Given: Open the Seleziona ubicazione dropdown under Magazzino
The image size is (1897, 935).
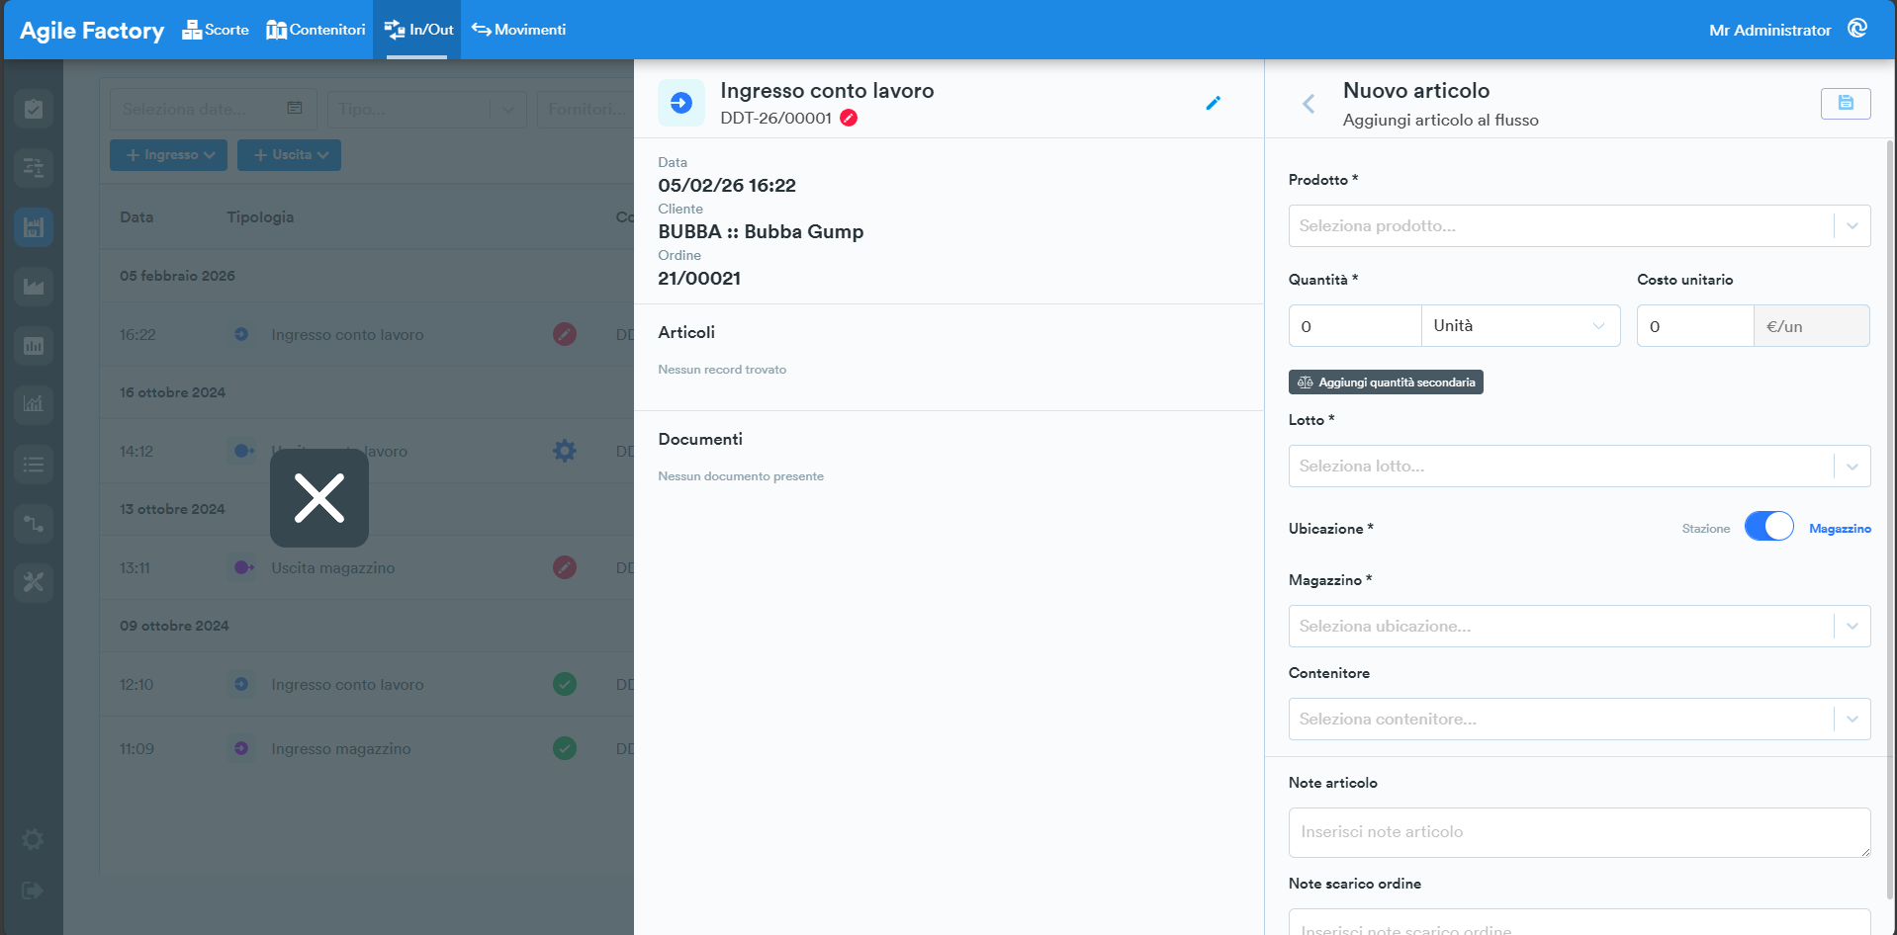Looking at the screenshot, I should [1579, 626].
